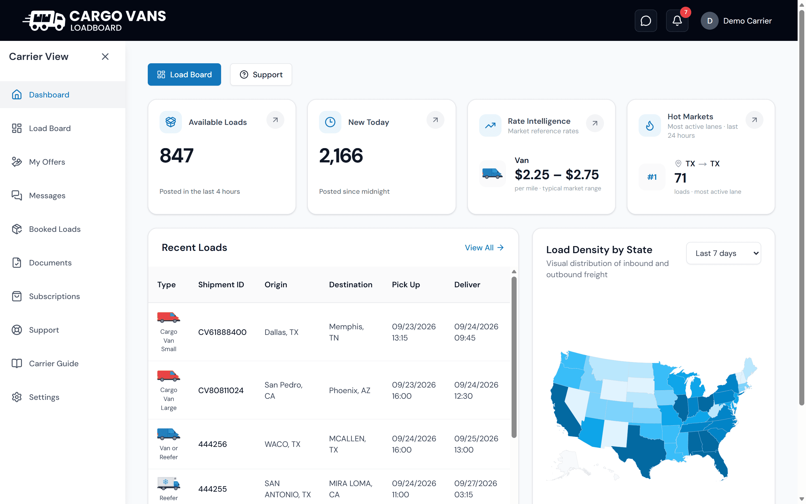This screenshot has height=504, width=806.
Task: Click the Recent Loads table scrollbar
Action: click(x=514, y=357)
